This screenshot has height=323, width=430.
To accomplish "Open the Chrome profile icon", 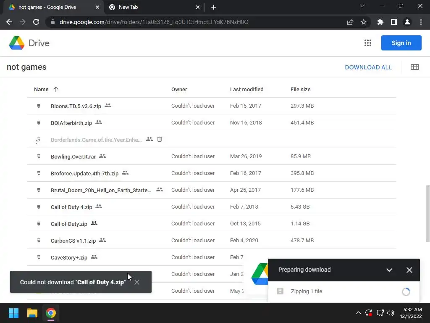I will coord(407,22).
